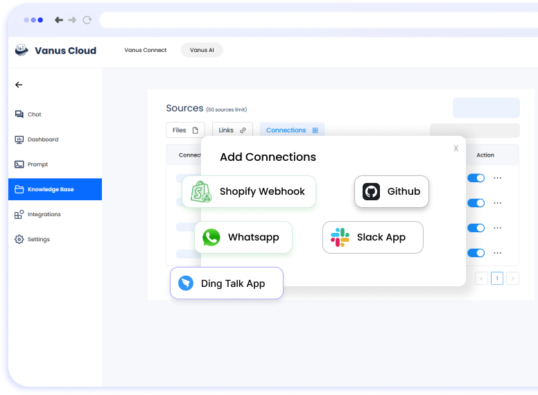Select page 1 in pagination
538x395 pixels.
pos(497,279)
